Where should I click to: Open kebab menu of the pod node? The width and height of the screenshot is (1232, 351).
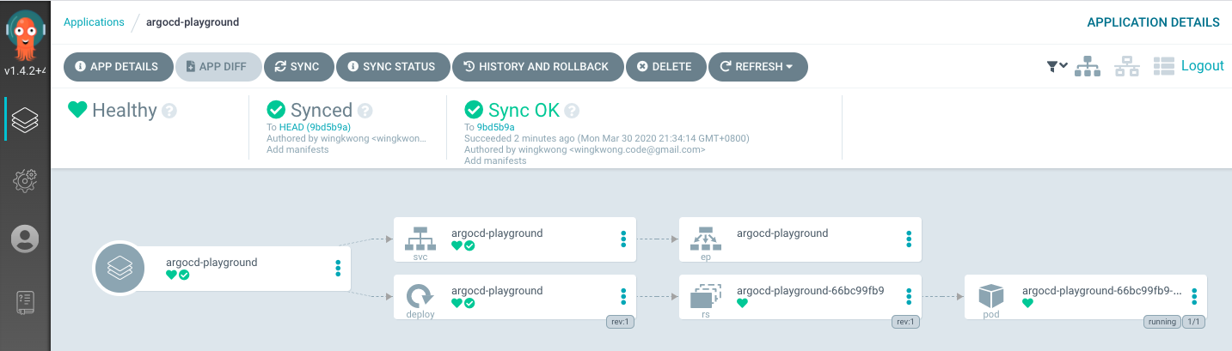pyautogui.click(x=1194, y=297)
